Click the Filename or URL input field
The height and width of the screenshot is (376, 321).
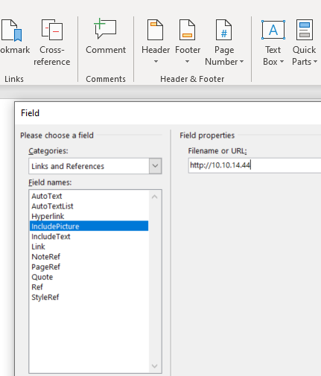pos(255,165)
